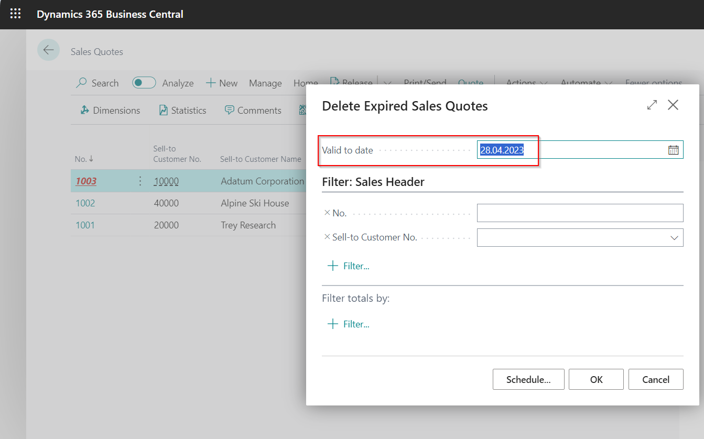Viewport: 704px width, 439px height.
Task: Open the Actions menu
Action: tap(527, 83)
